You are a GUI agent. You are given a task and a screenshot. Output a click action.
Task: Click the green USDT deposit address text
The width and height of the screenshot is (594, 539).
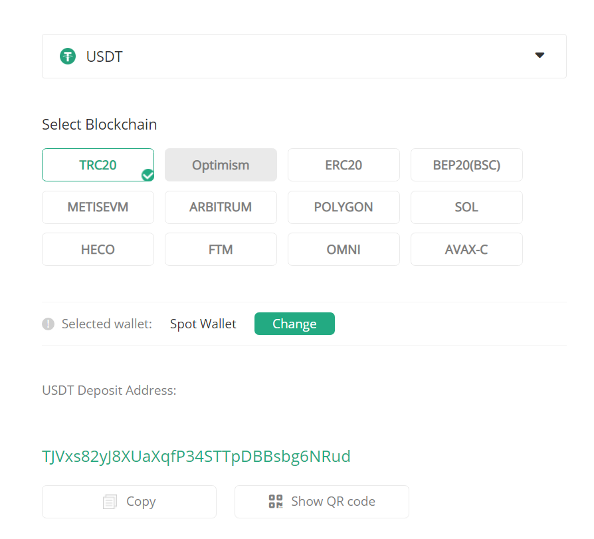196,457
